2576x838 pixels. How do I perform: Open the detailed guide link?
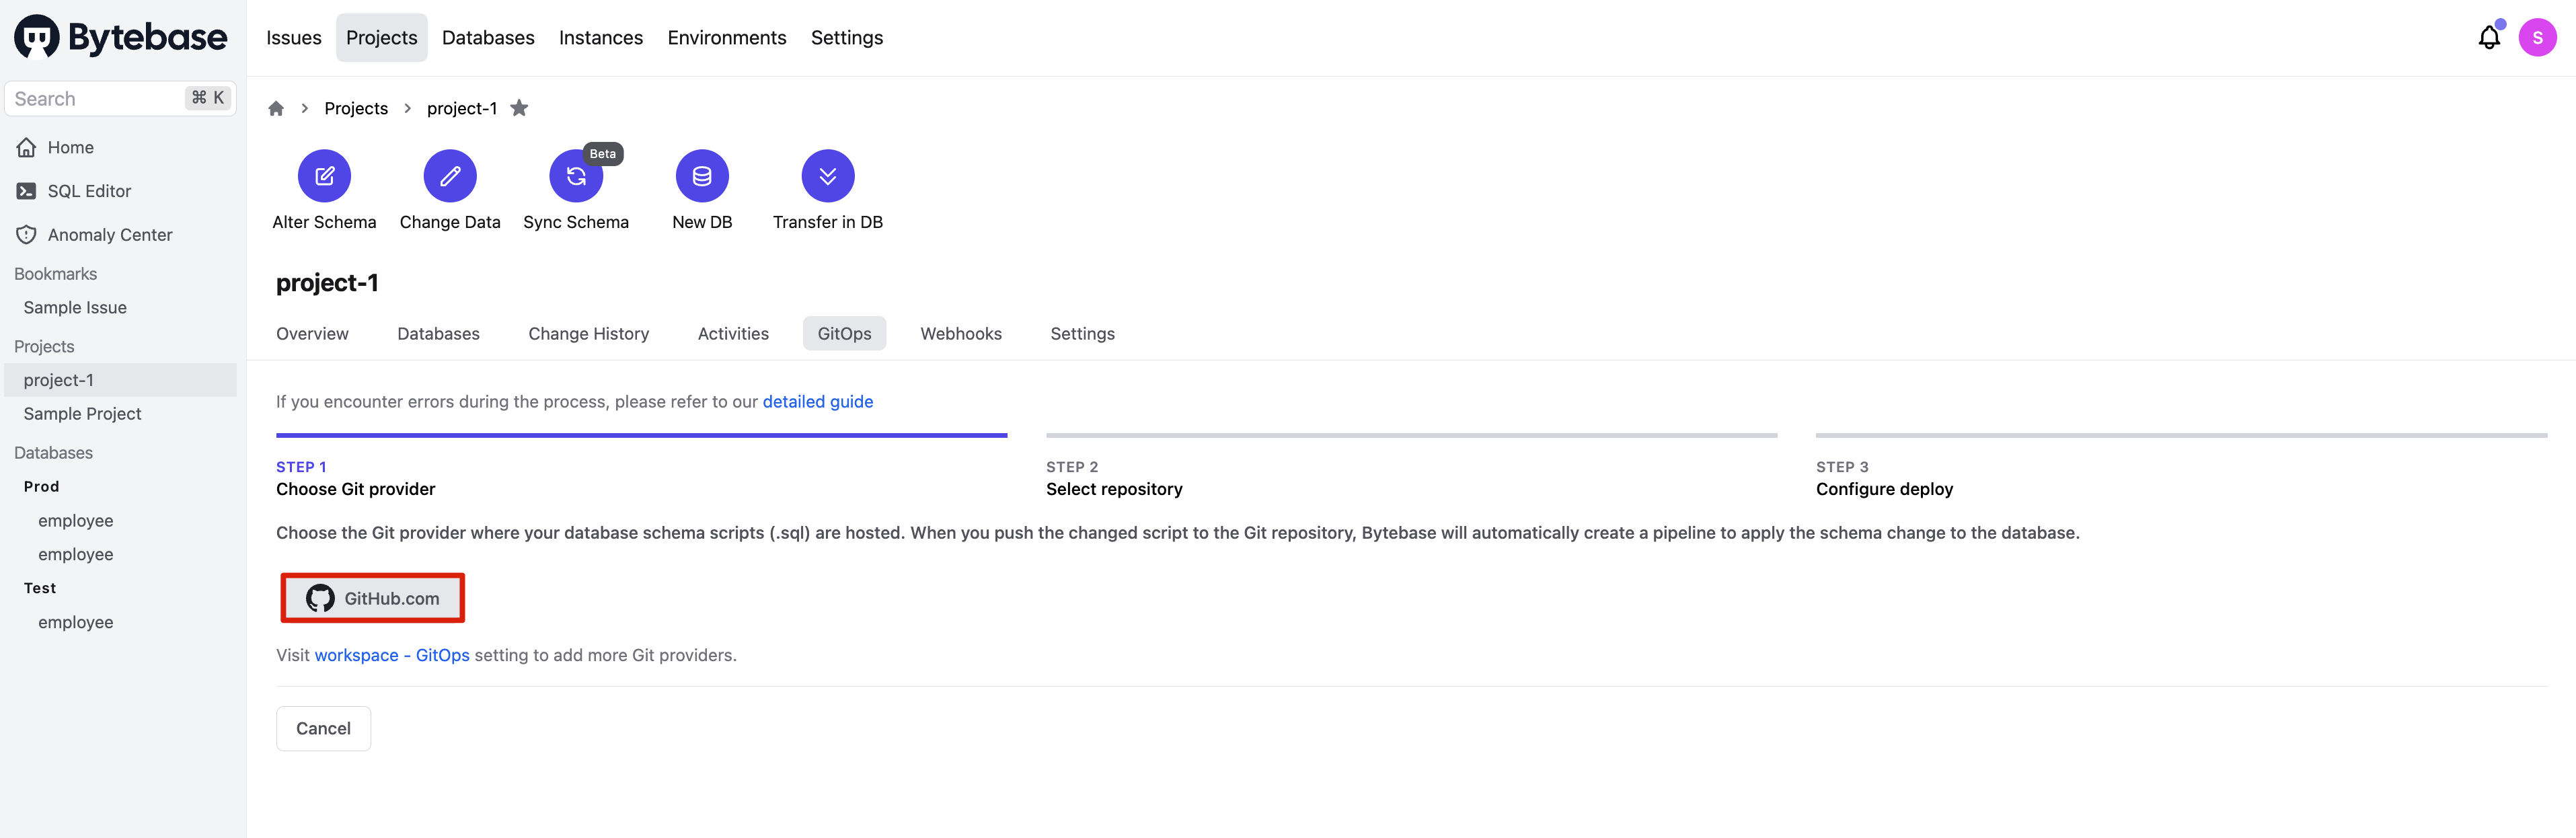pyautogui.click(x=817, y=401)
